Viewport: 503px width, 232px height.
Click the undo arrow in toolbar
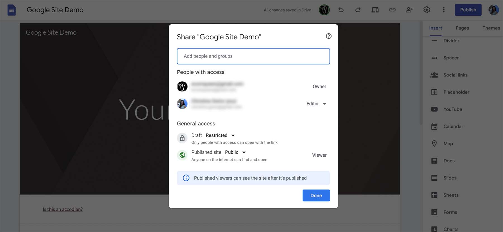341,10
